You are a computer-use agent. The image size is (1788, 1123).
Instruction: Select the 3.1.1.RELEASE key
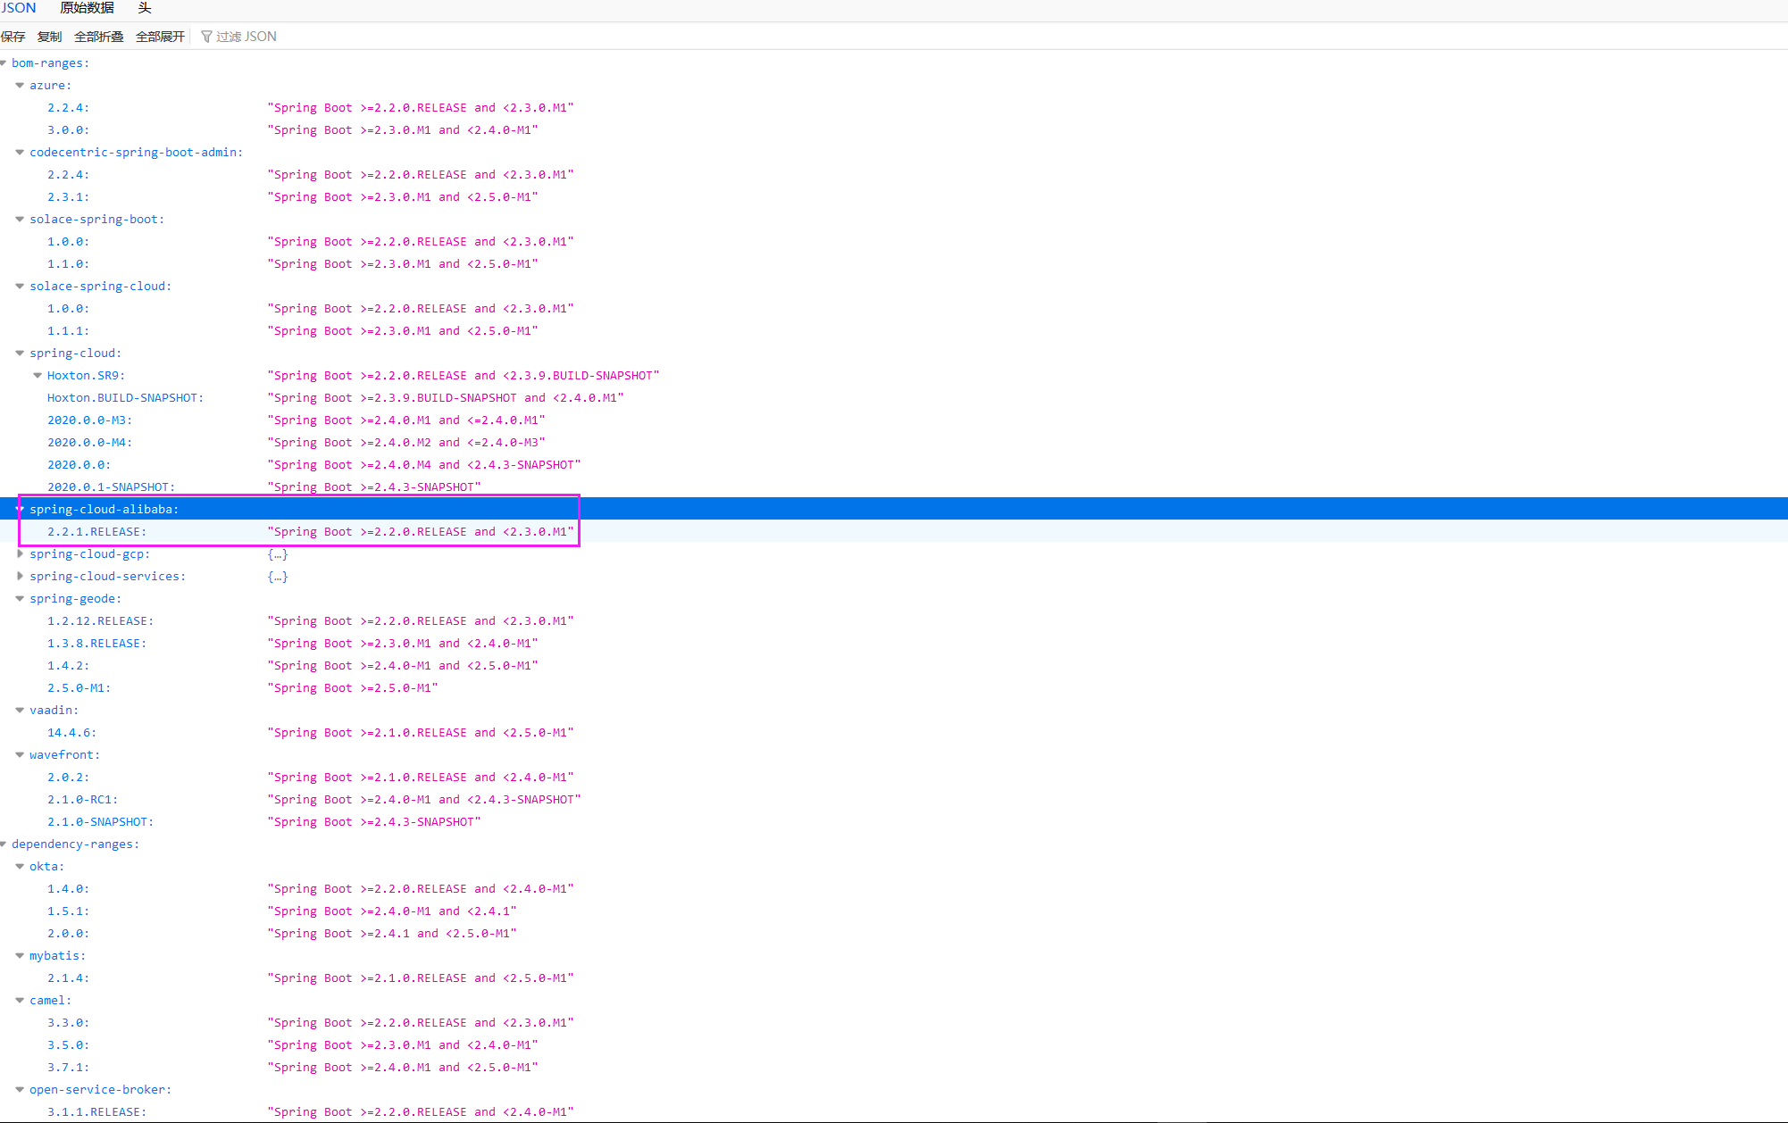[96, 1112]
